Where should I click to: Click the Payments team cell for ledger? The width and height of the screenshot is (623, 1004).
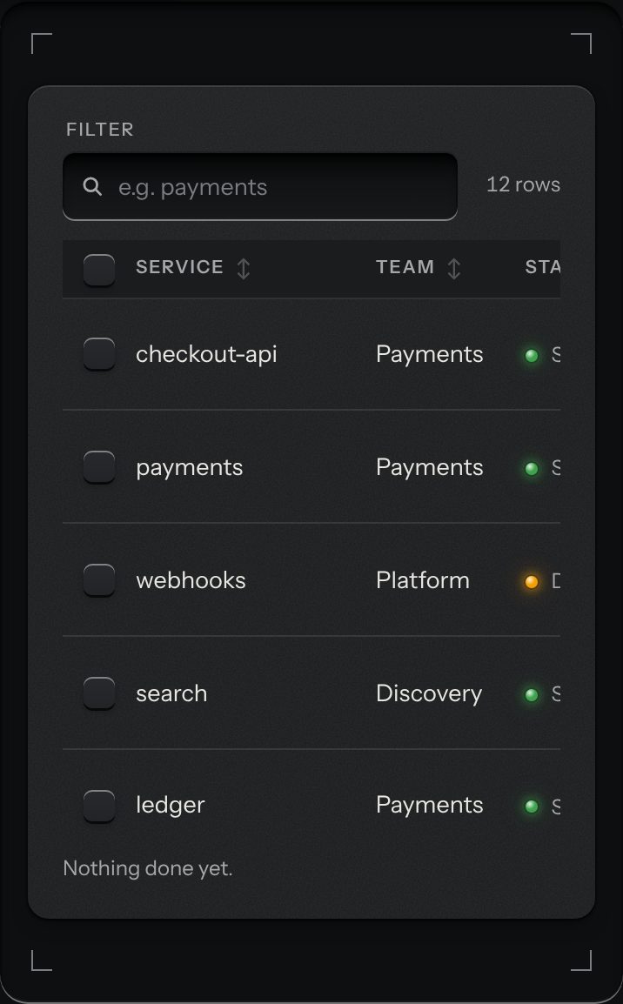pyautogui.click(x=430, y=805)
